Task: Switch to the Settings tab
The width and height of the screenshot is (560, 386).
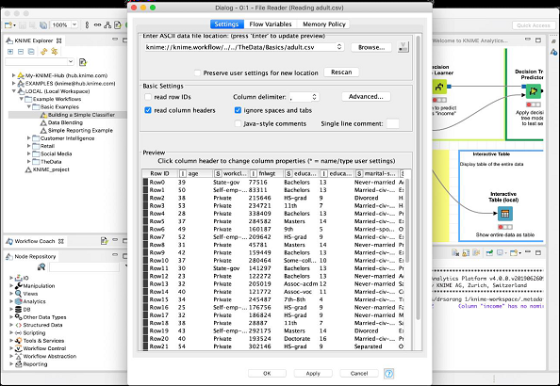Action: pos(226,24)
